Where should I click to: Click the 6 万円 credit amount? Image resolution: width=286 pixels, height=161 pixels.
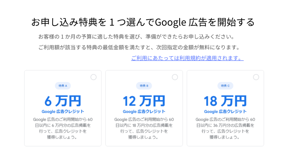[x=63, y=101]
